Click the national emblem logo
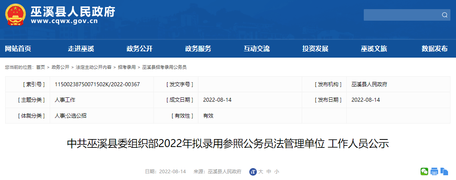The width and height of the screenshot is (456, 180). coord(16,15)
